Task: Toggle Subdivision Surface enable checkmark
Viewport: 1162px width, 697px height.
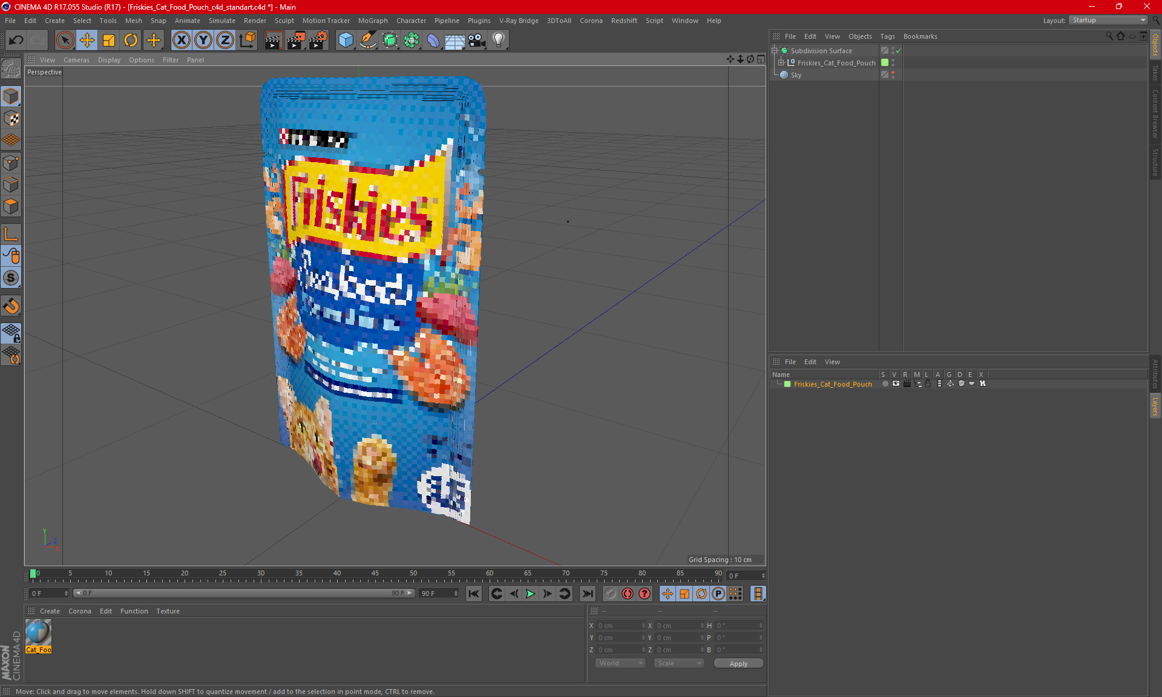Action: (899, 51)
